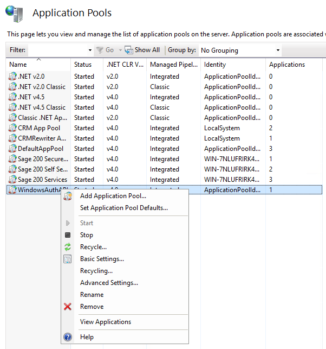Click the DefaultAppPool row icon
The width and height of the screenshot is (326, 349).
click(12, 149)
